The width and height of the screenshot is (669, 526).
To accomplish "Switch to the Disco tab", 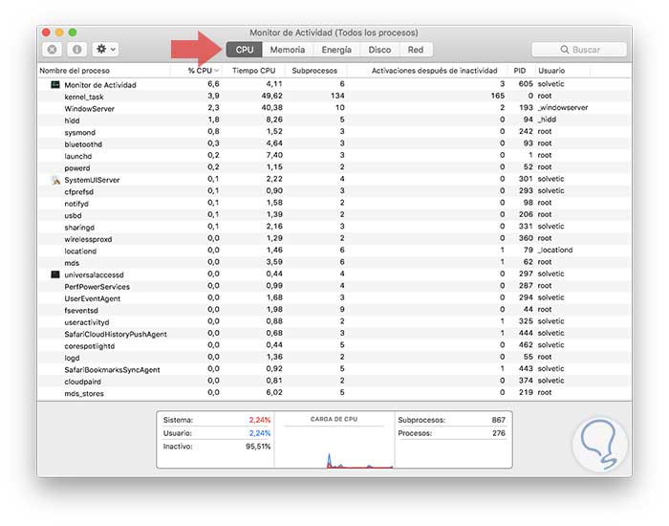I will [379, 50].
